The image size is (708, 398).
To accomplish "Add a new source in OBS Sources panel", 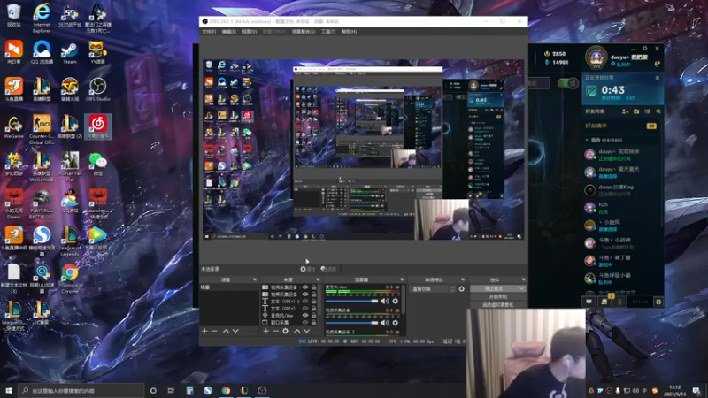I will pos(266,331).
